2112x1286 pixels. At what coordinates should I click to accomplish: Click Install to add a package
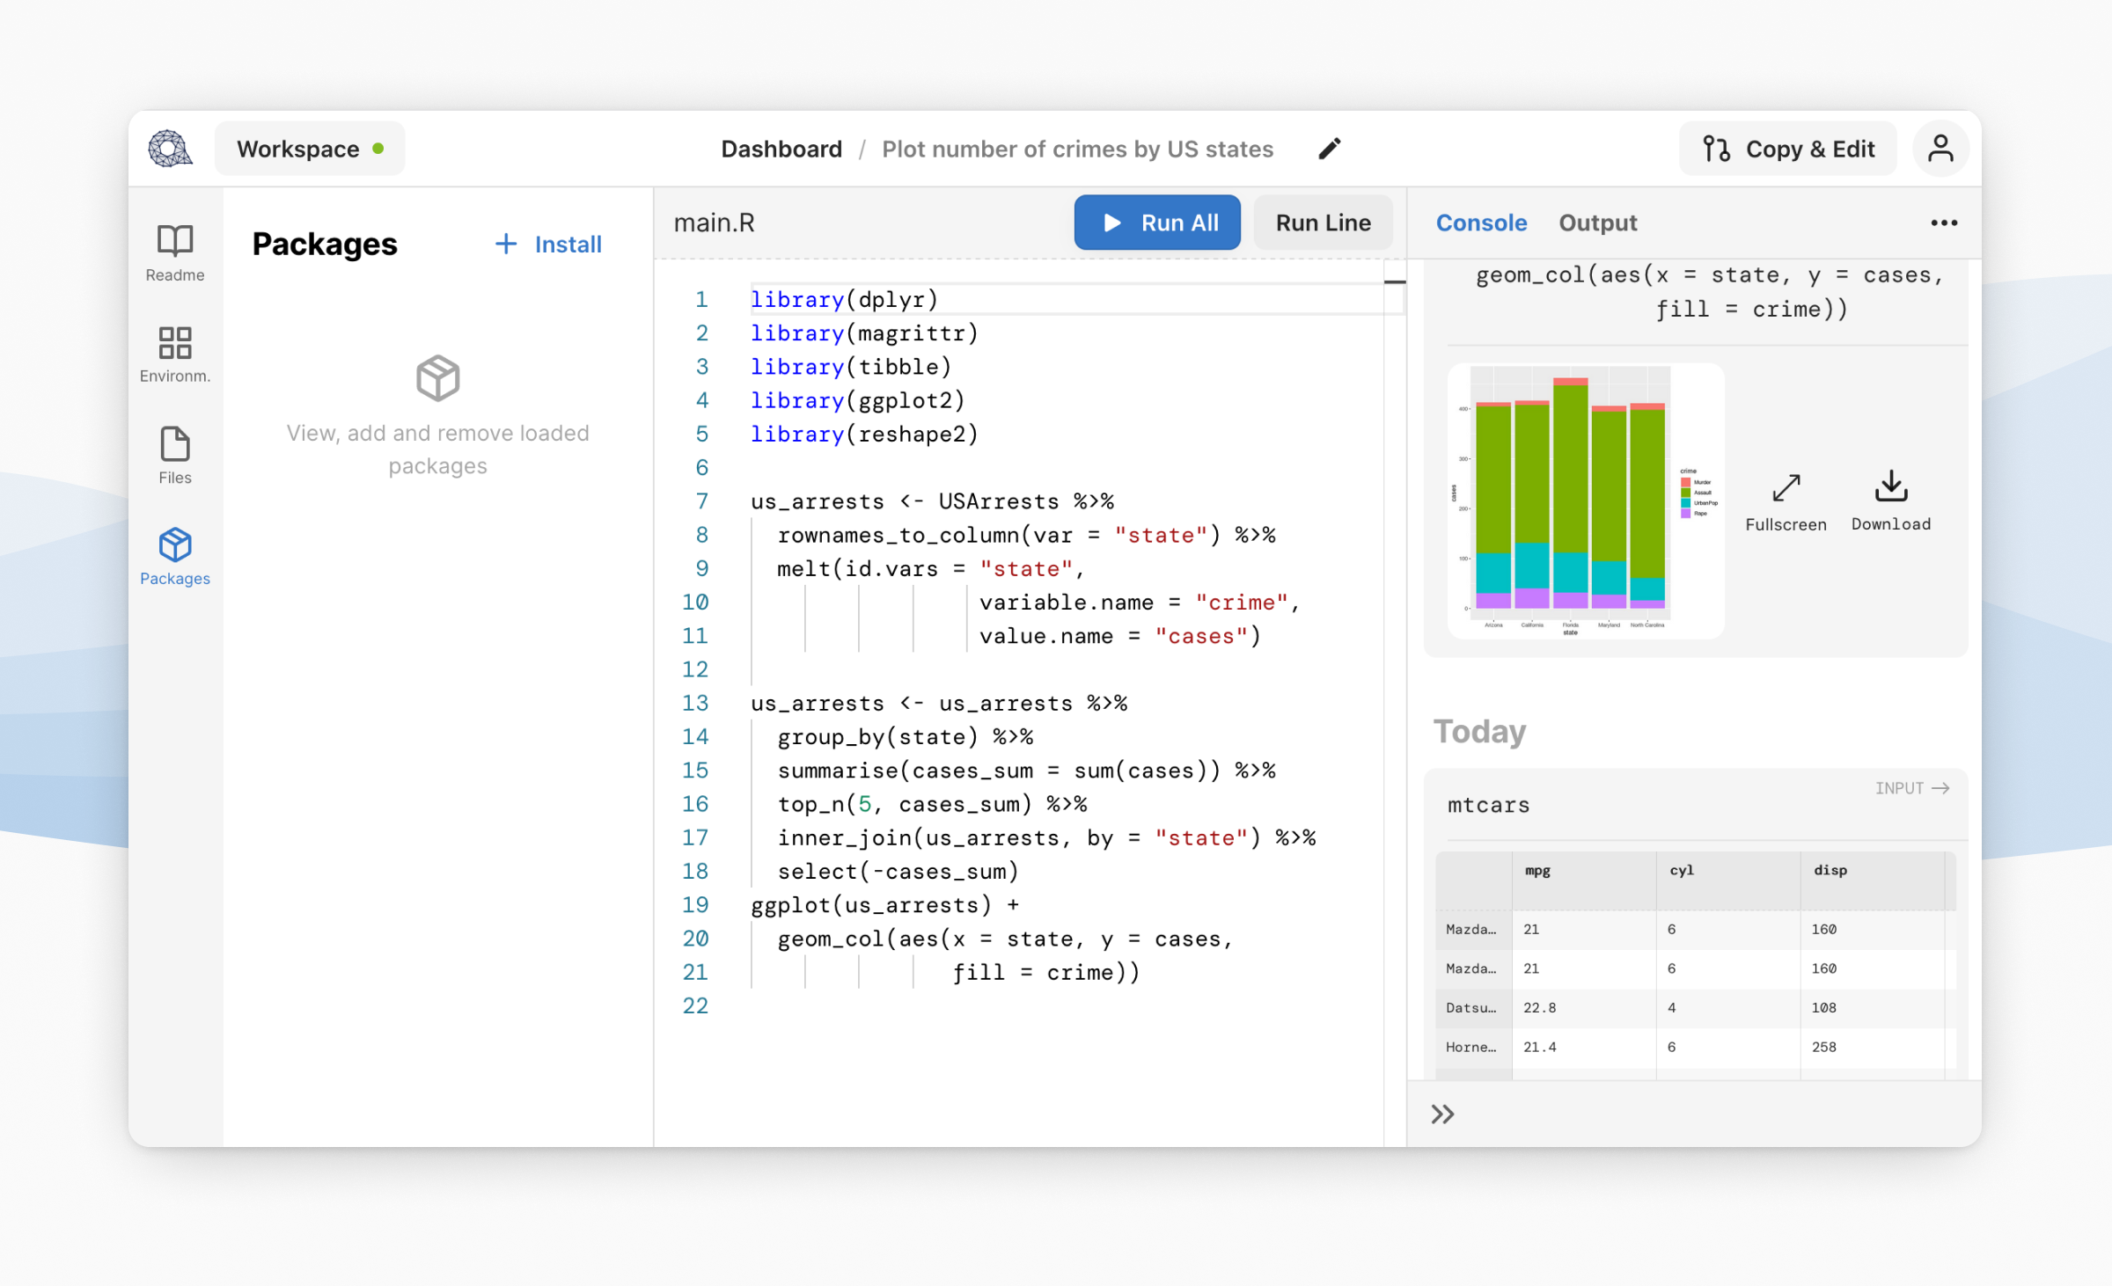pos(548,244)
